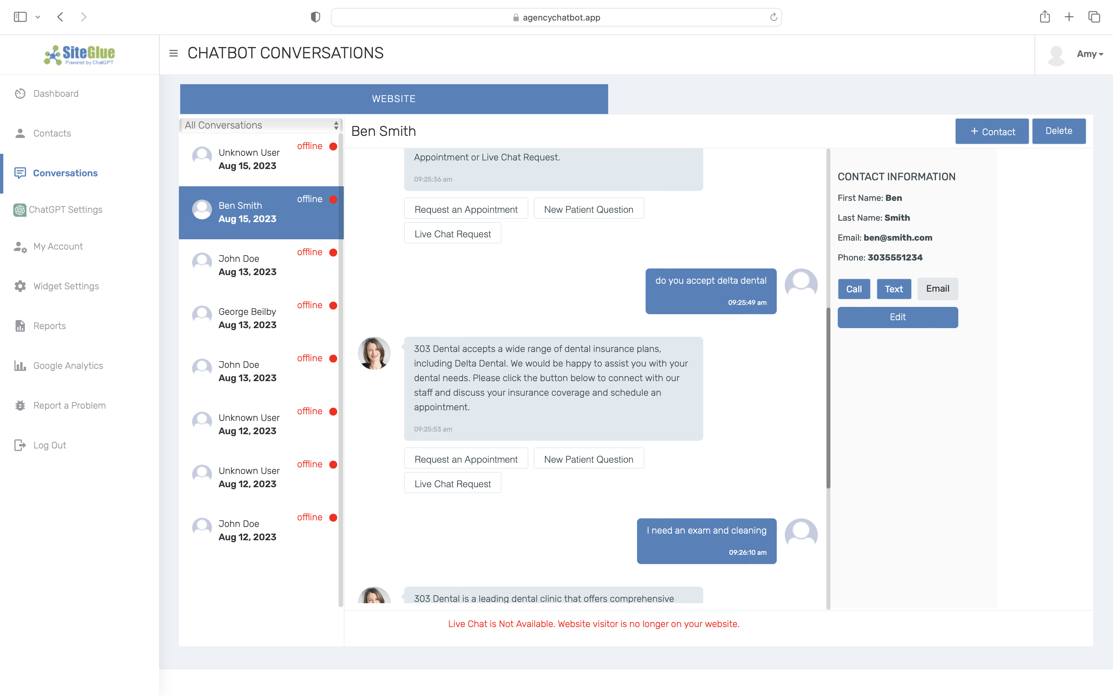Switch to the WEBSITE tab

(x=393, y=98)
